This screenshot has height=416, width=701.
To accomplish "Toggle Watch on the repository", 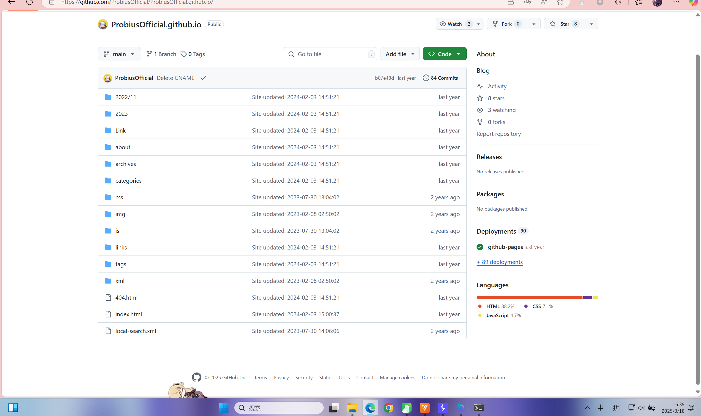I will (x=455, y=24).
